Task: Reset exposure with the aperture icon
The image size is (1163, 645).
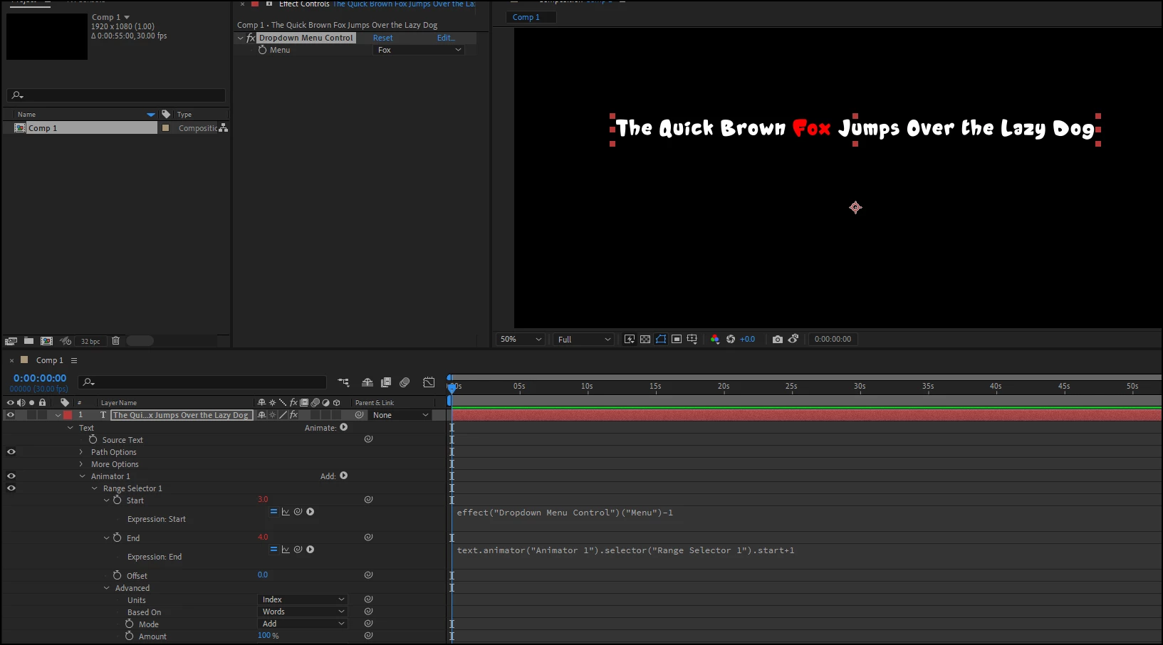Action: [x=731, y=340]
